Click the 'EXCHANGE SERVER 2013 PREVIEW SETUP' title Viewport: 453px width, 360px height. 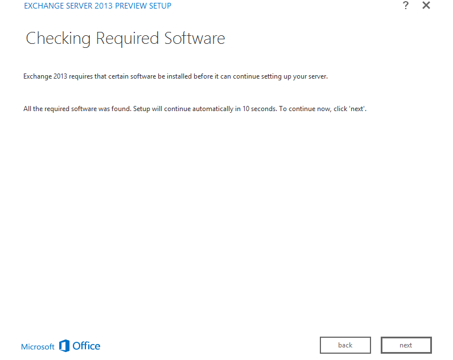pyautogui.click(x=97, y=6)
